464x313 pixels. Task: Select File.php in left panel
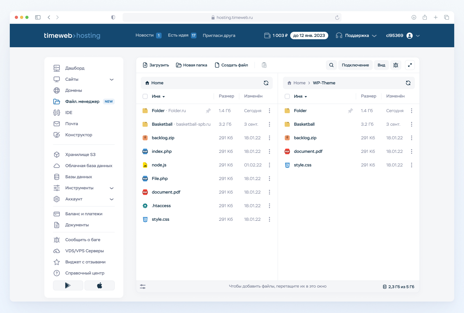160,179
